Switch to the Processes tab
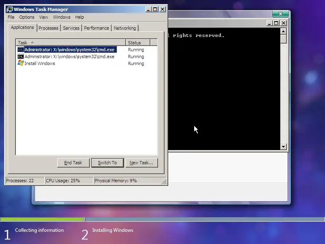The image size is (325, 244). [x=48, y=28]
